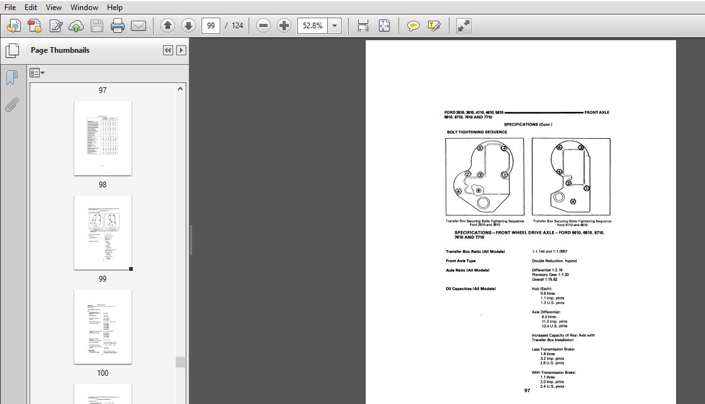Click the 99 thumbnail page label
The image size is (705, 404).
click(x=103, y=279)
